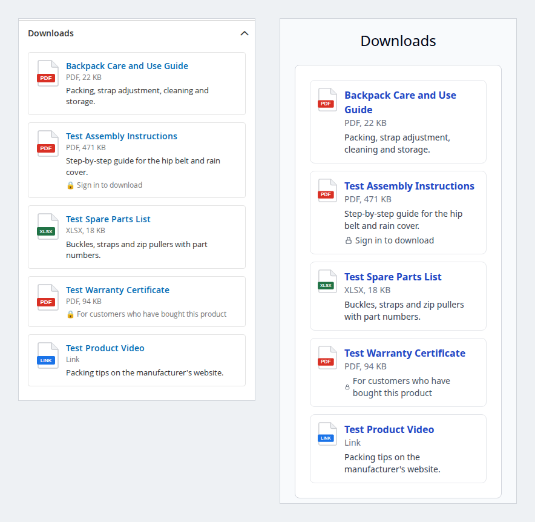Click the PDF icon beside Backpack Care guide, right panel
The image size is (535, 522).
coord(327,100)
